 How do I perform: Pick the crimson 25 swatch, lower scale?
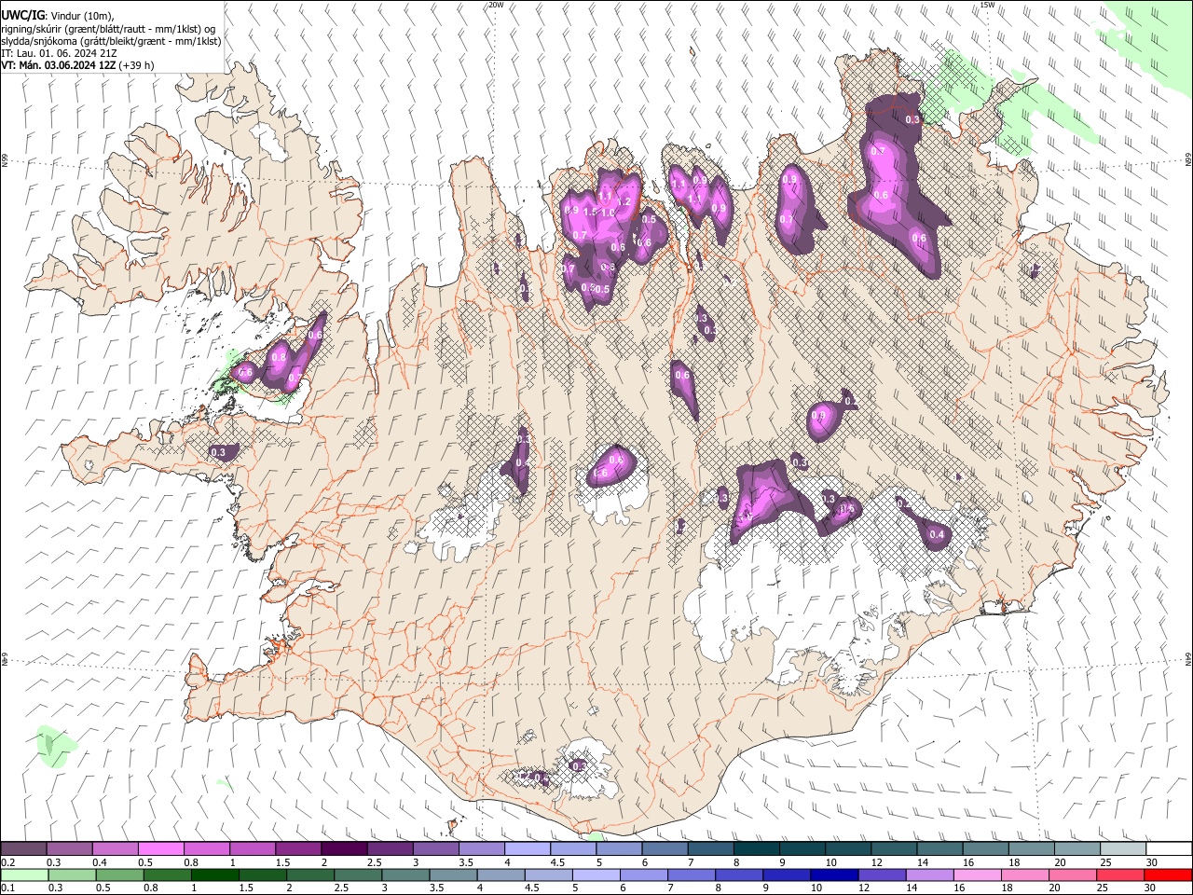(1120, 874)
